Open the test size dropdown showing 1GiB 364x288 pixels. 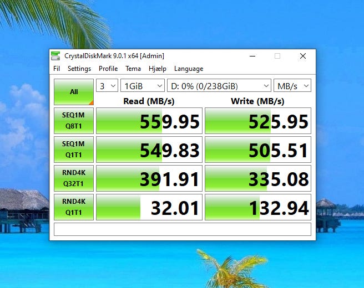(x=143, y=86)
